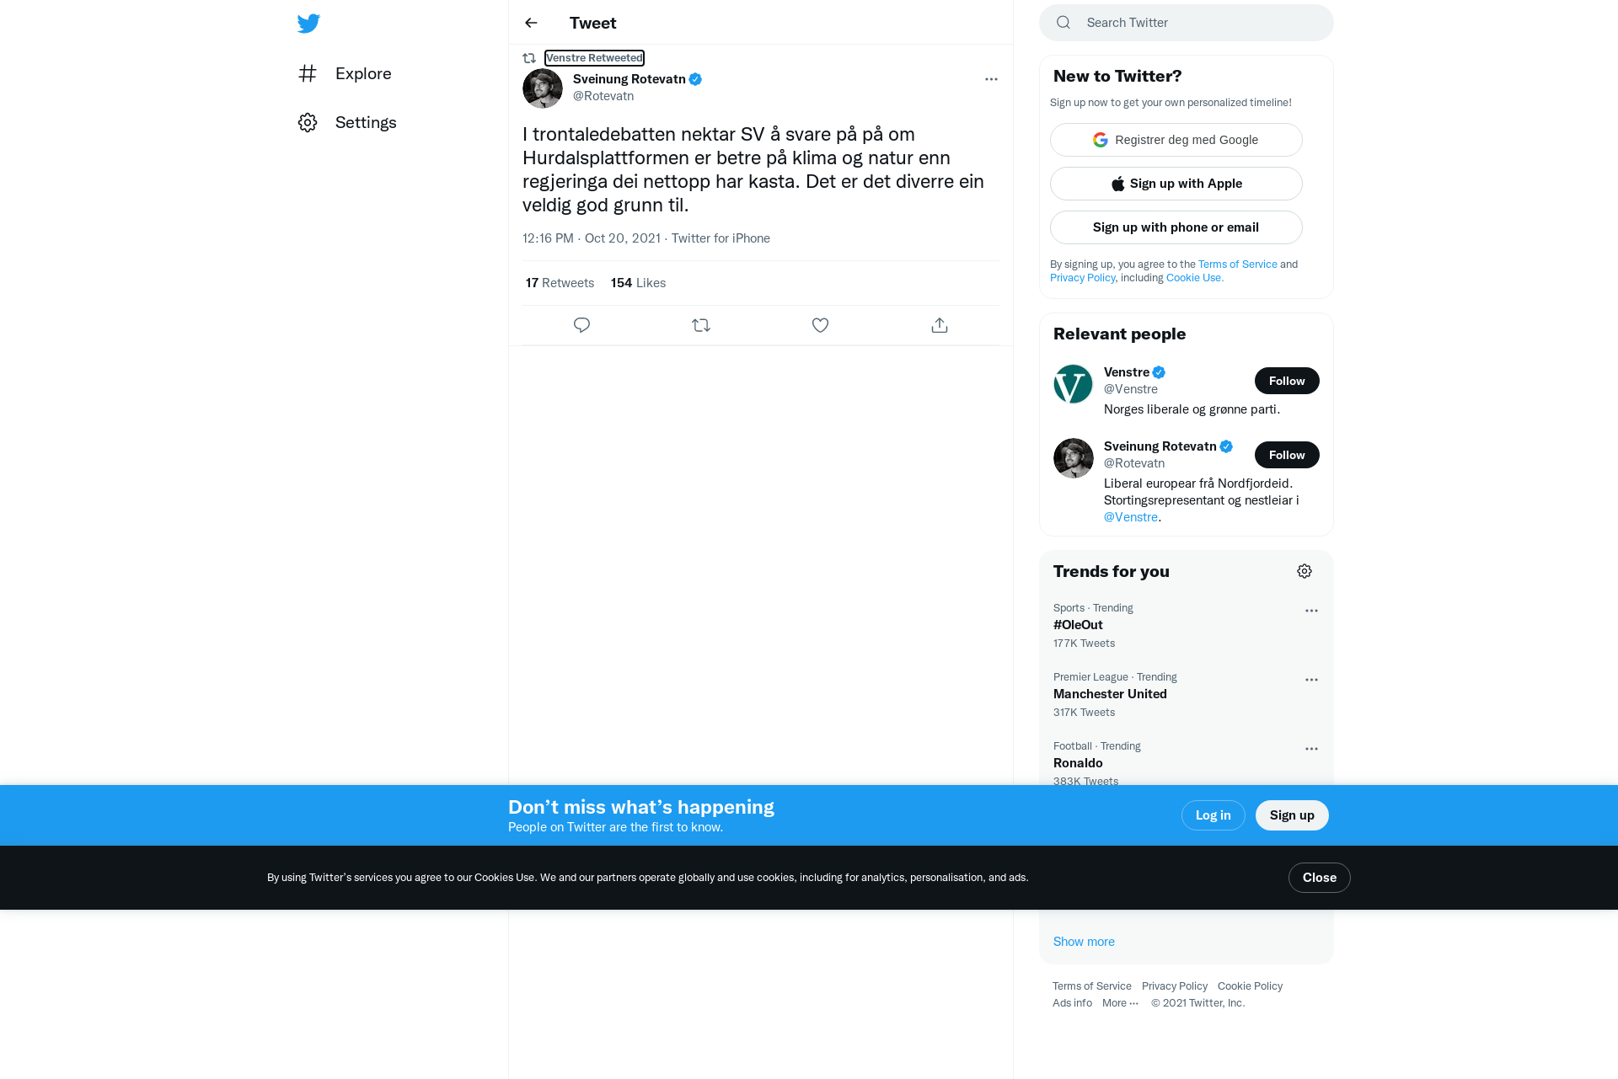
Task: Reply to the tweet via speech bubble icon
Action: coord(581,325)
